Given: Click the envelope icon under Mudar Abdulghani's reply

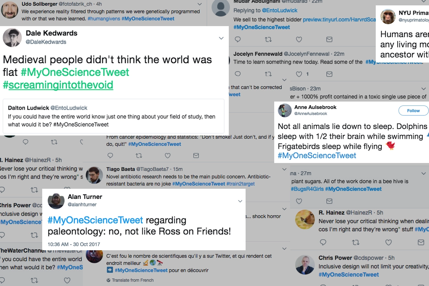Looking at the screenshot, I should [x=329, y=39].
